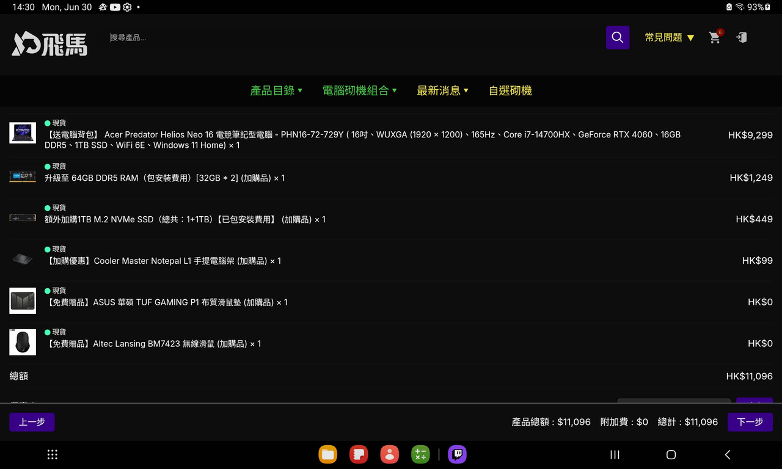The height and width of the screenshot is (469, 782).
Task: Click the 總計 : $11,096 summary text
Action: click(x=688, y=422)
